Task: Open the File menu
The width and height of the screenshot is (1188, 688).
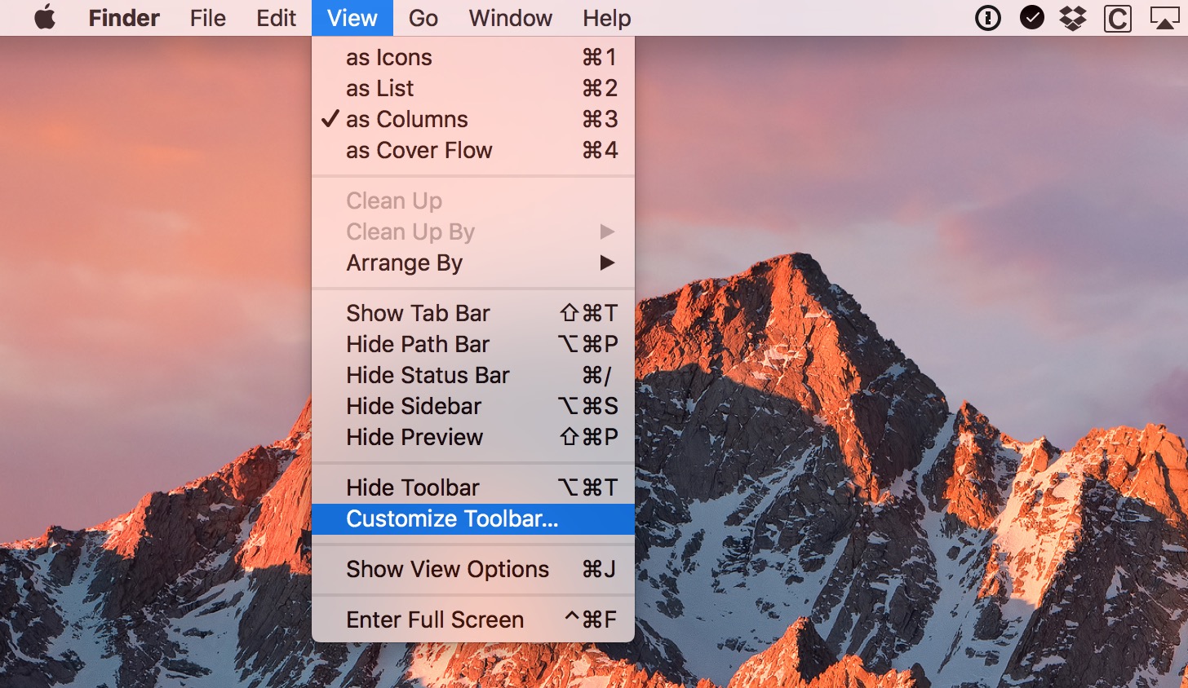Action: (x=208, y=18)
